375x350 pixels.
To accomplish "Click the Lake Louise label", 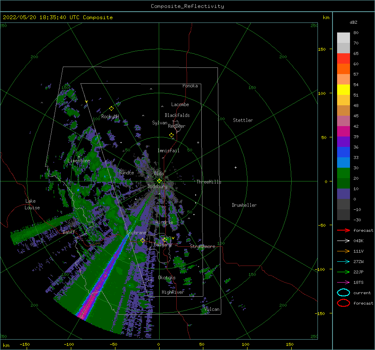I will tap(32, 204).
